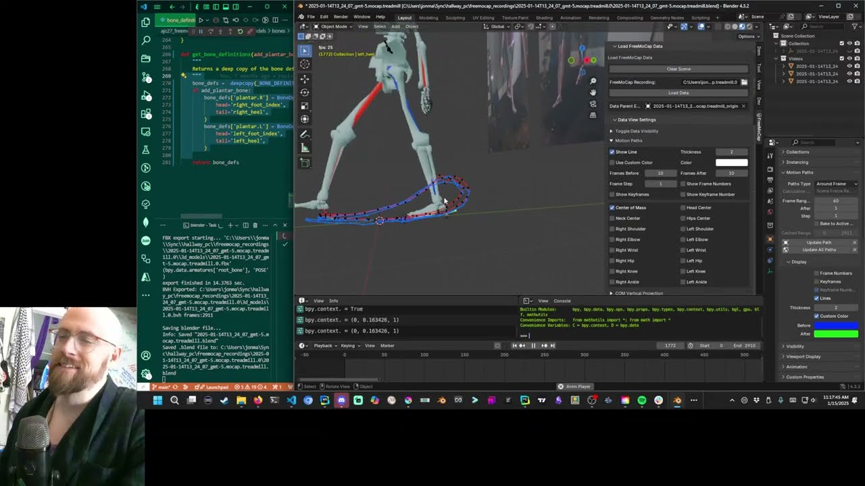Open VS Code Explorer sidebar icon
This screenshot has width=865, height=486.
146,22
